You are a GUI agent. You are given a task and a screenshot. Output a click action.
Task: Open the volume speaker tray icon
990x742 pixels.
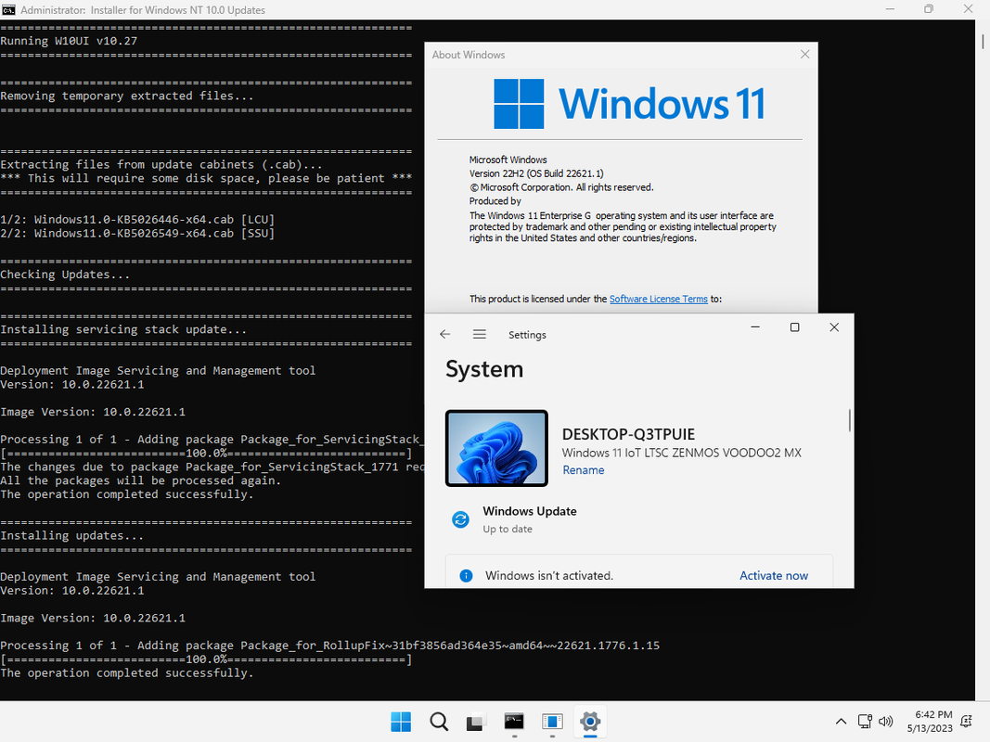pyautogui.click(x=886, y=722)
